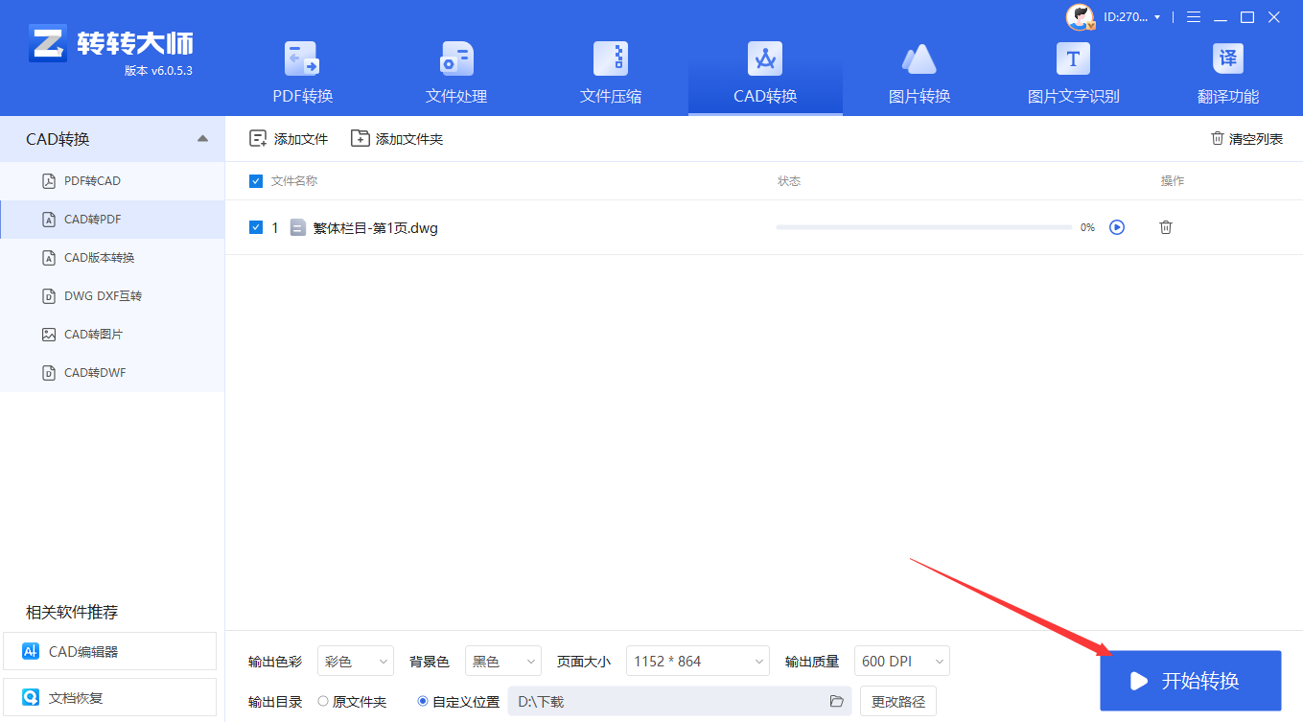Open the hamburger menu near window controls
The image size is (1303, 722).
pyautogui.click(x=1193, y=16)
